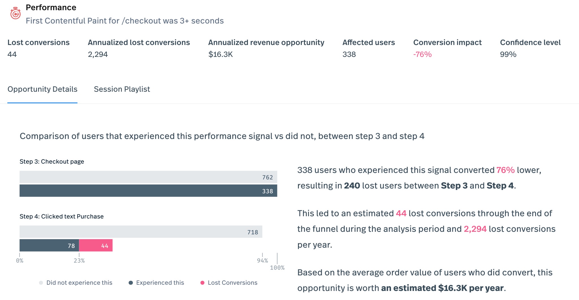
Task: Click the 'Step 4: Clicked text Purchase' label
Action: click(x=62, y=217)
